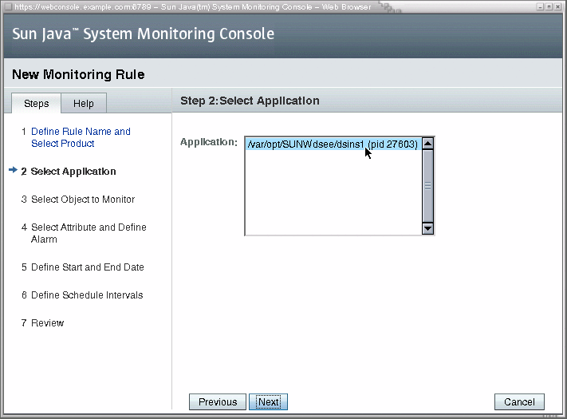Proceed with the Next button
567x419 pixels.
(268, 402)
